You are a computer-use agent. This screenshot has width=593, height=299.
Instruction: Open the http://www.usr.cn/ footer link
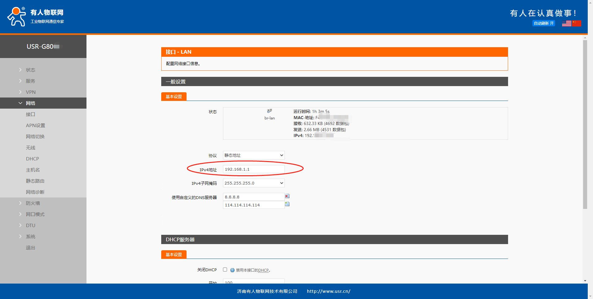pos(328,291)
